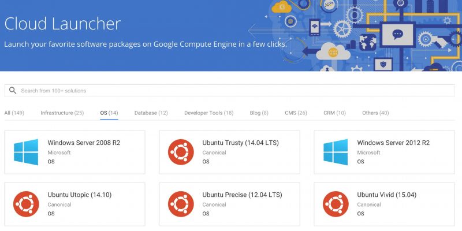Open the Database (12) tab
The width and height of the screenshot is (462, 231).
151,113
